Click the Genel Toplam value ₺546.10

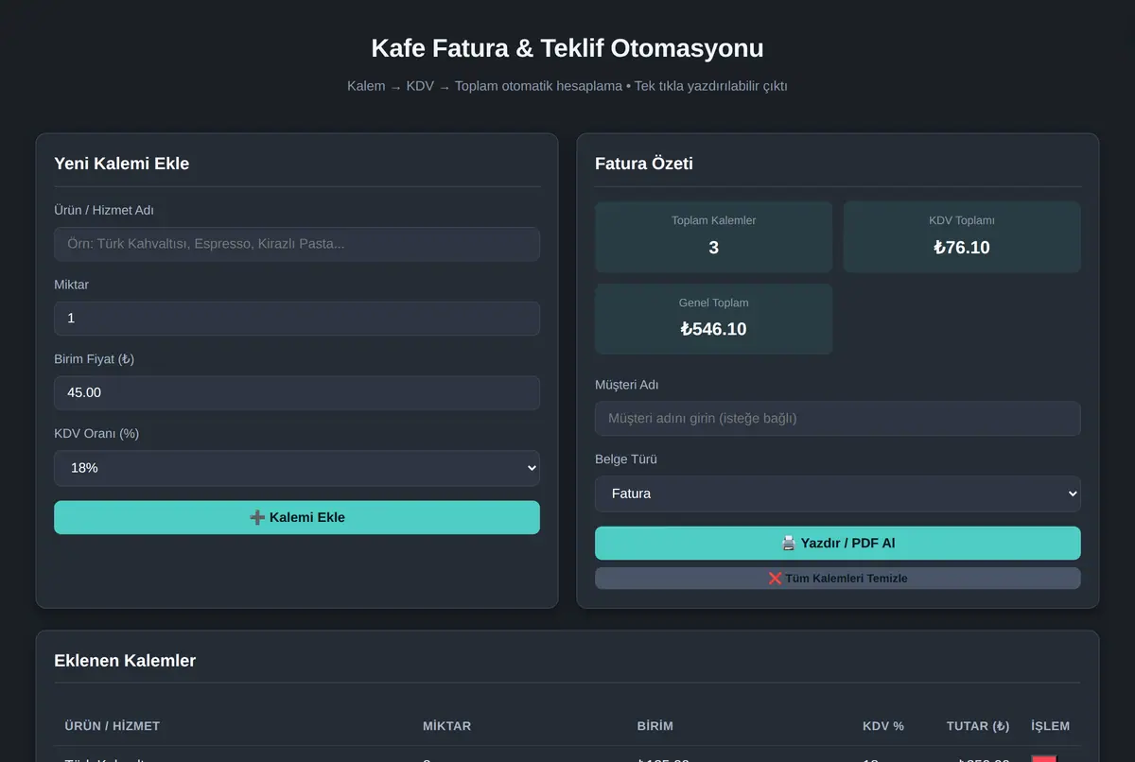(714, 329)
